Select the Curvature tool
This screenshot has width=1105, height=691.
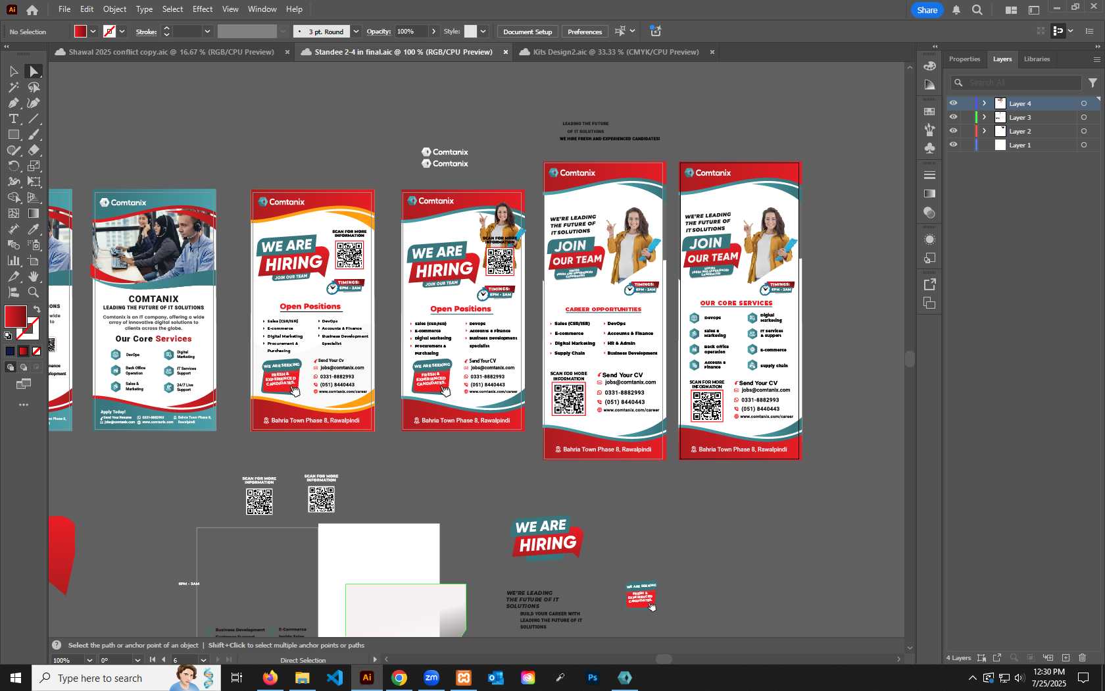coord(34,103)
